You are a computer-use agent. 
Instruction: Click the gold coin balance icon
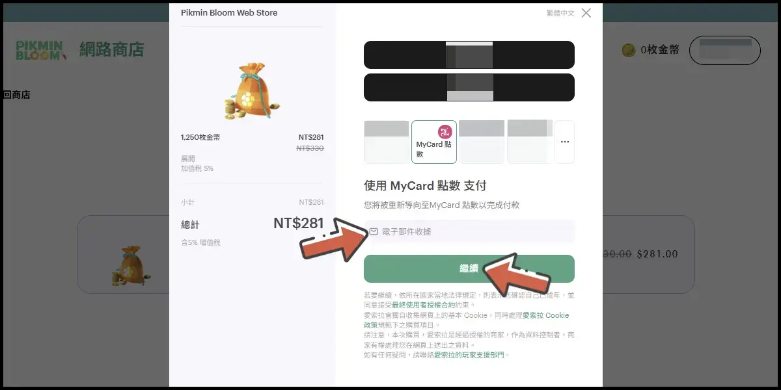(629, 50)
